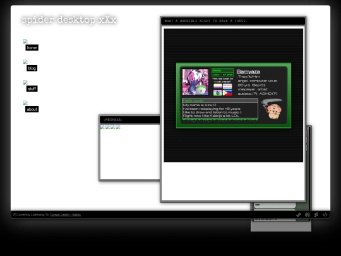Click 'I like to draw and listen' line
This screenshot has height=256, width=341.
click(212, 113)
